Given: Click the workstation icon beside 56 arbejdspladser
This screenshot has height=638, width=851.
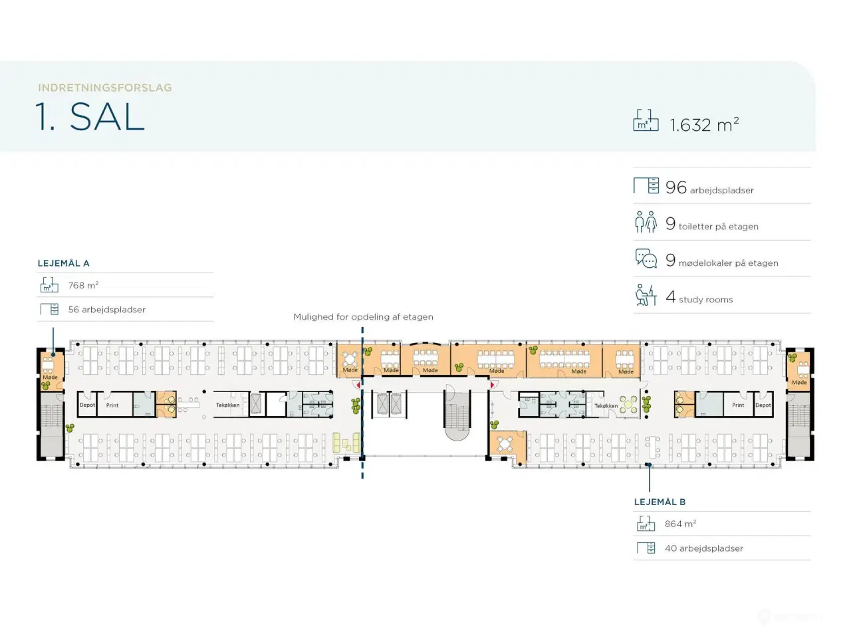Looking at the screenshot, I should (x=49, y=310).
